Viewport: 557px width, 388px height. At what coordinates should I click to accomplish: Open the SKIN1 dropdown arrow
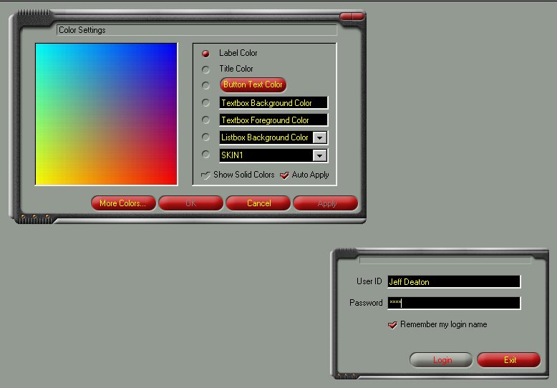(321, 155)
